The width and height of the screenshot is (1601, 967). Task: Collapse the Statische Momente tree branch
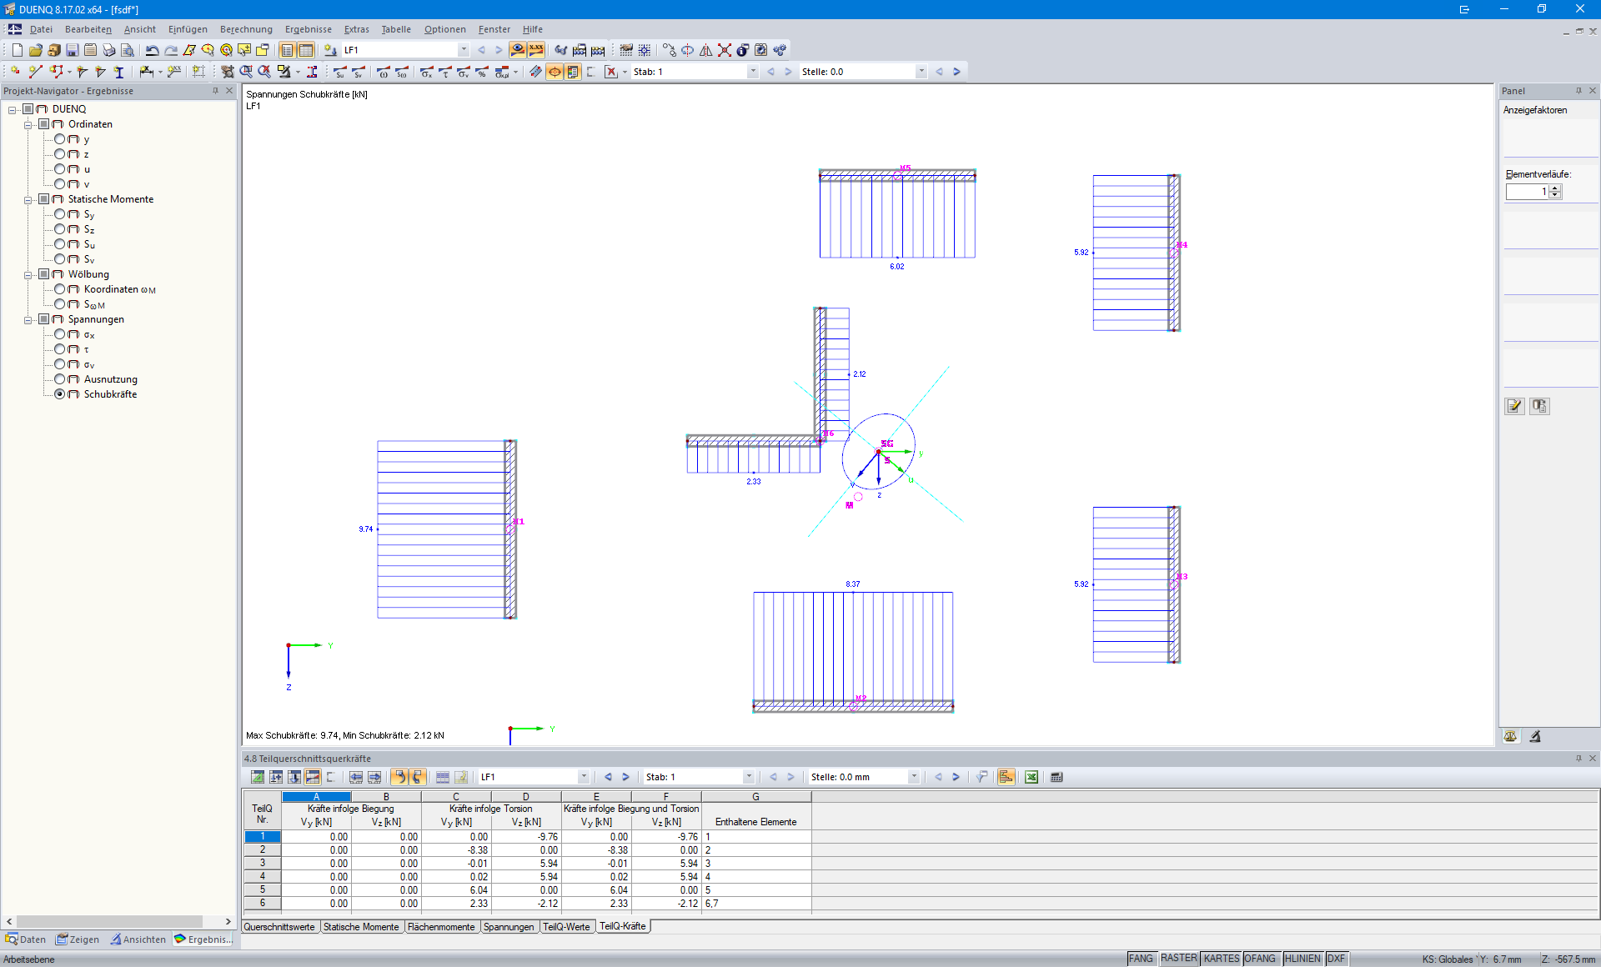click(x=27, y=199)
